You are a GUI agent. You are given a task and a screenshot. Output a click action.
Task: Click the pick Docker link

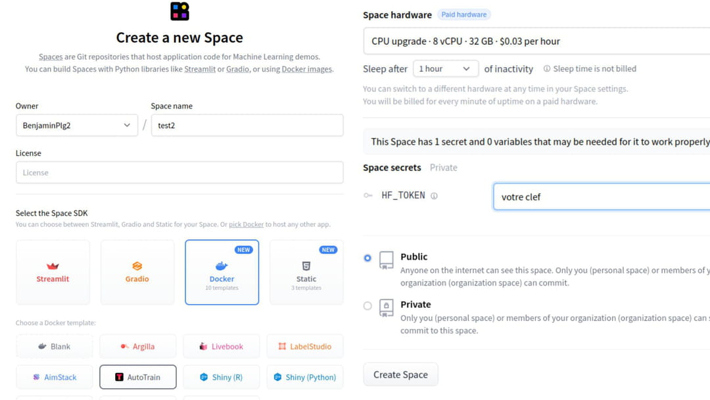point(247,224)
